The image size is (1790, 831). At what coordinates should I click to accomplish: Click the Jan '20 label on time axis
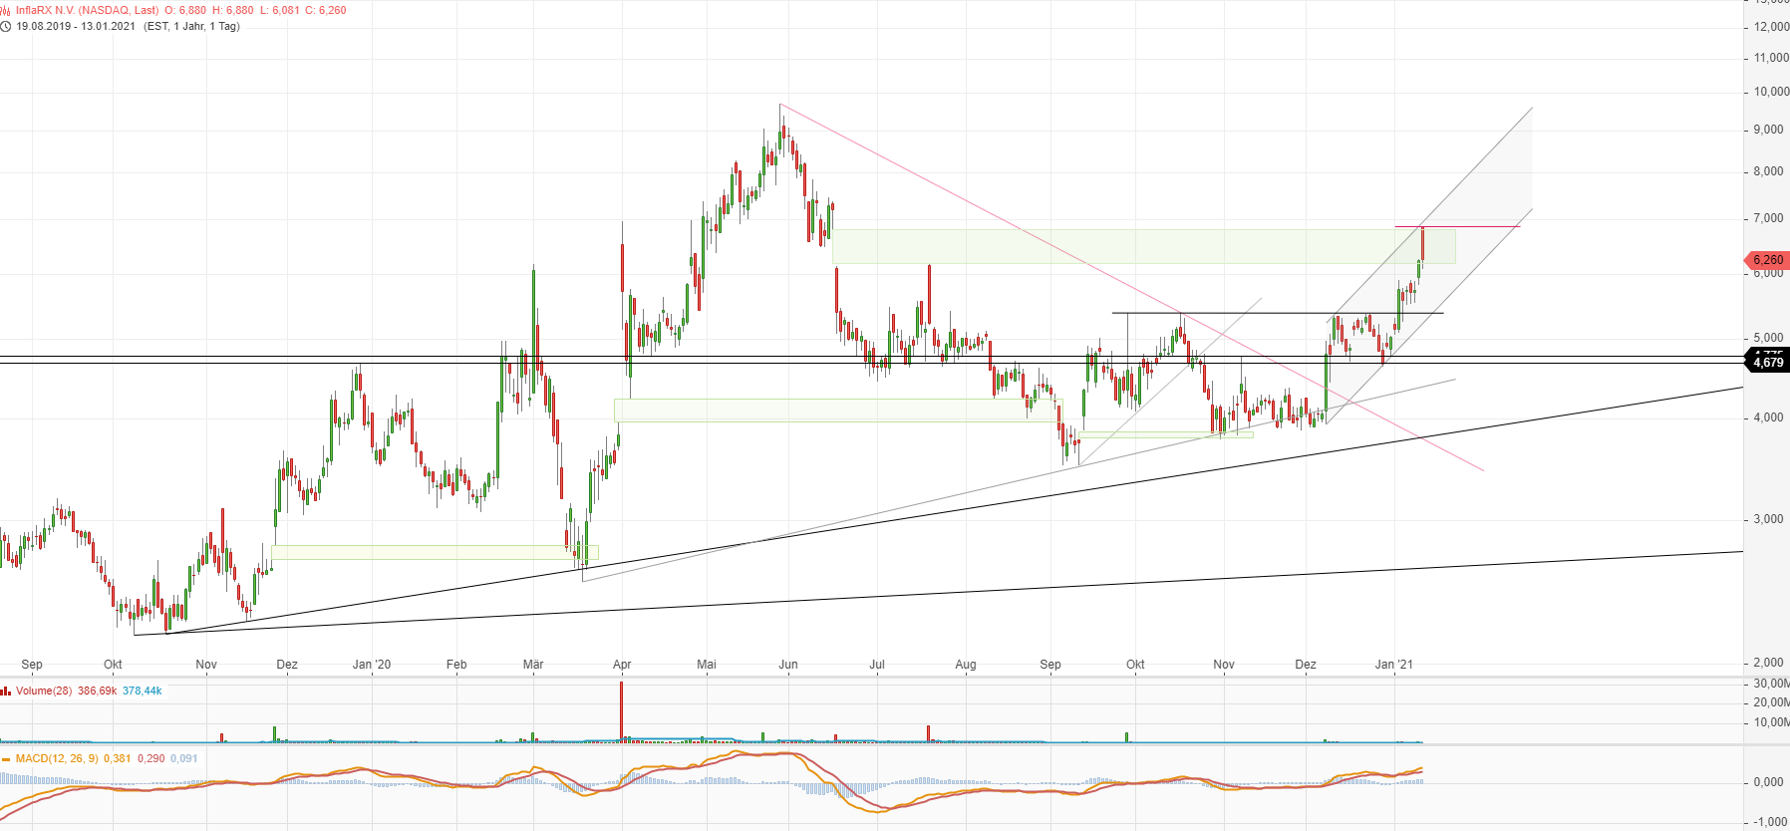(x=372, y=665)
